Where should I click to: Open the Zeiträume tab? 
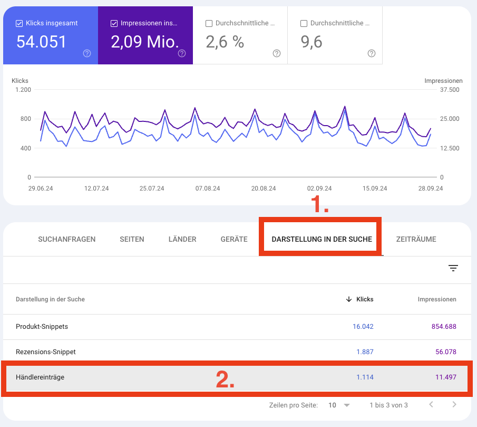(x=416, y=239)
